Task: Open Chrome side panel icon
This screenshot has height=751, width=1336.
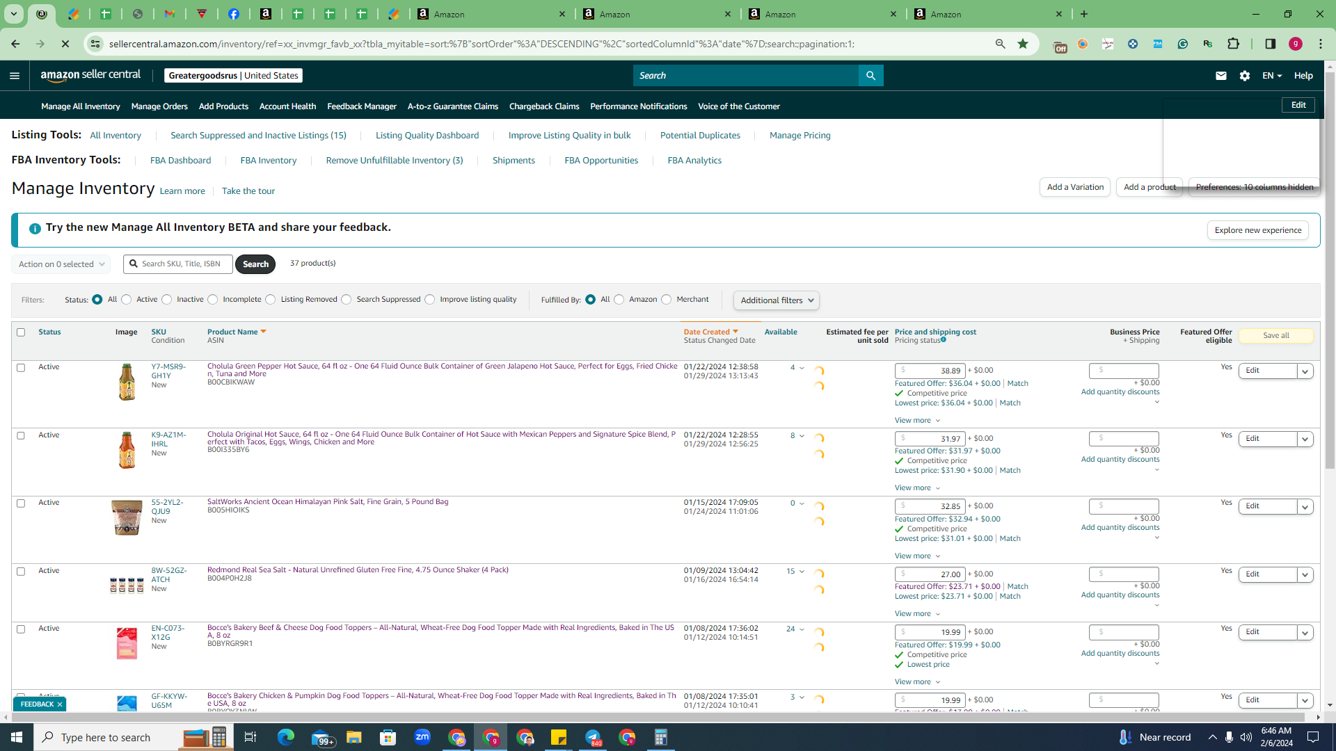Action: (x=1271, y=44)
